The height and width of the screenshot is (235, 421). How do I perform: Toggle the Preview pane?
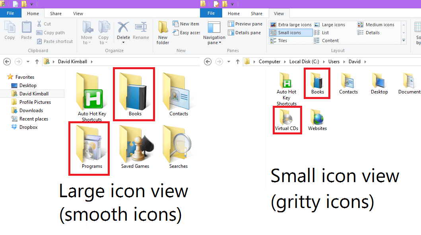click(245, 24)
